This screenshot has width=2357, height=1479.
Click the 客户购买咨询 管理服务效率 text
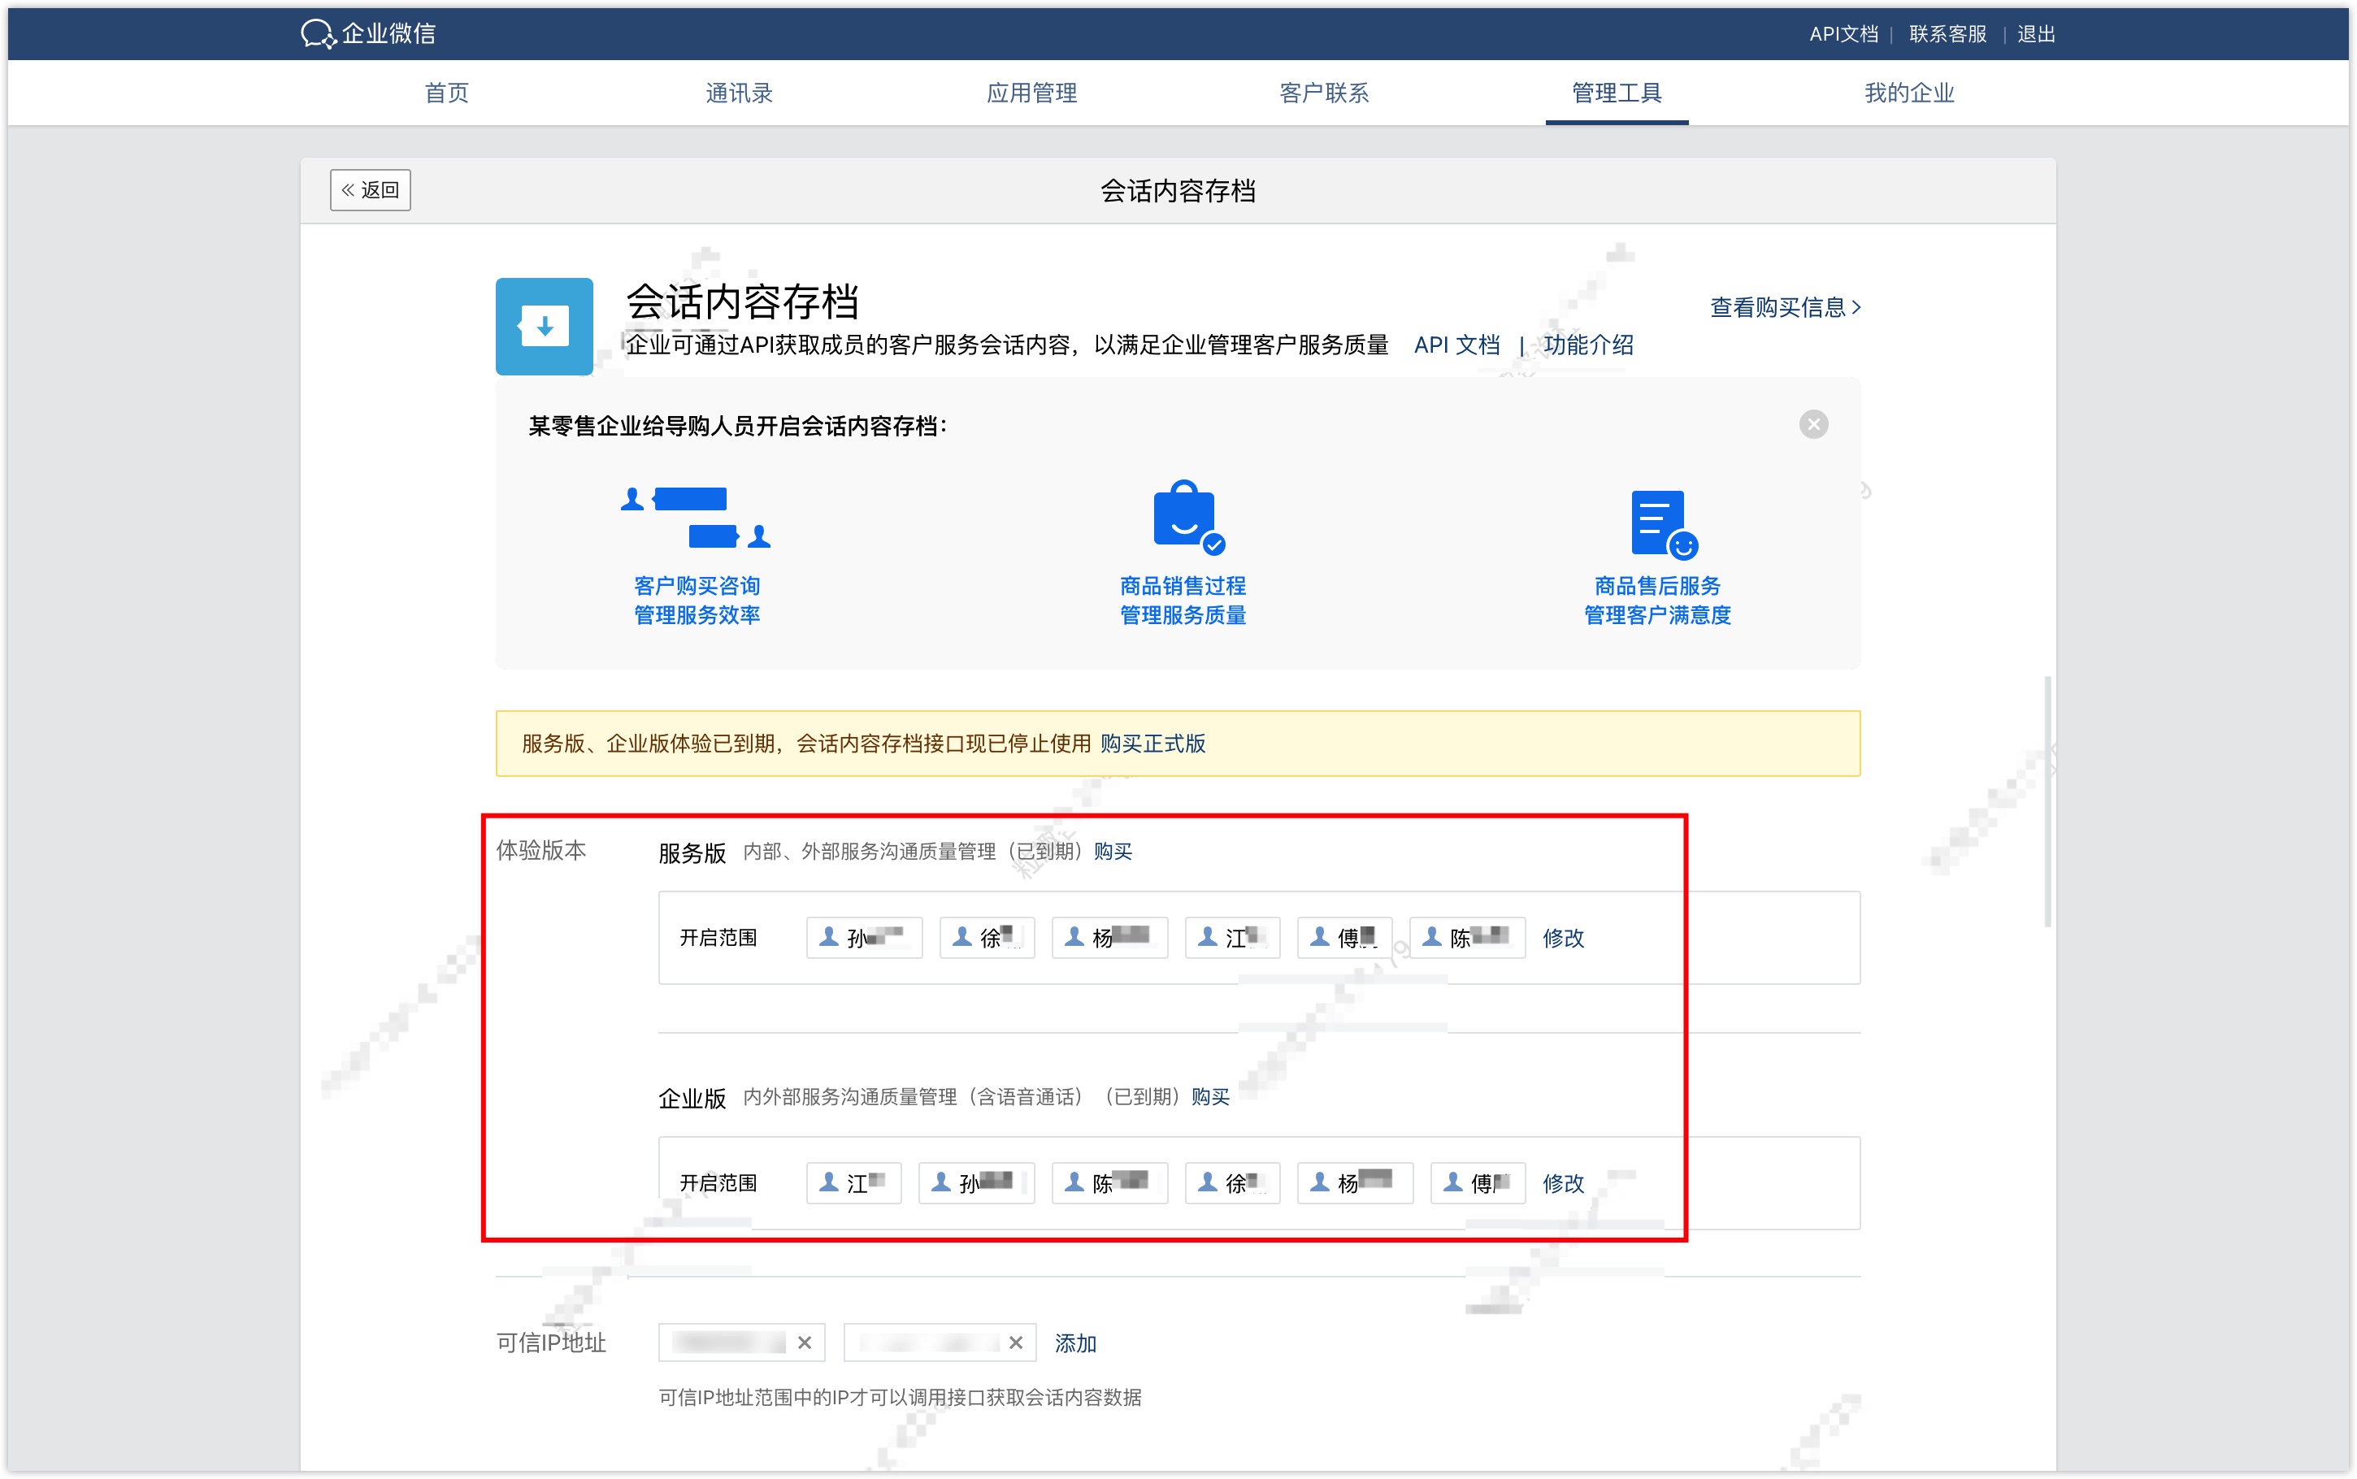[x=697, y=600]
